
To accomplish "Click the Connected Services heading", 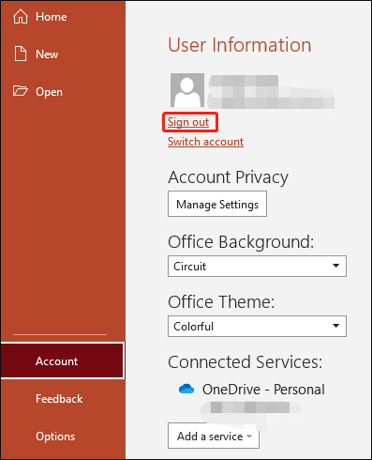I will pyautogui.click(x=246, y=362).
